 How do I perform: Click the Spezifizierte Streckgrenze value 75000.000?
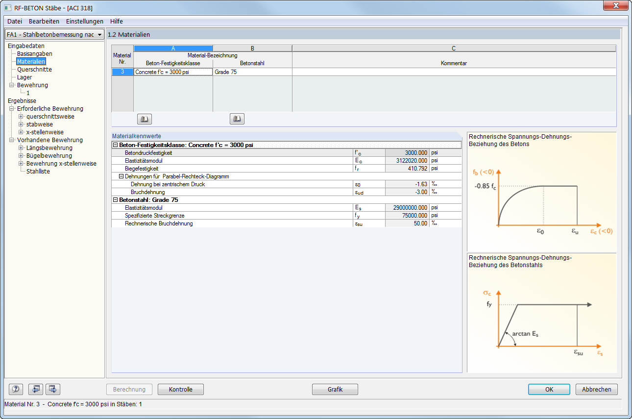coord(408,216)
